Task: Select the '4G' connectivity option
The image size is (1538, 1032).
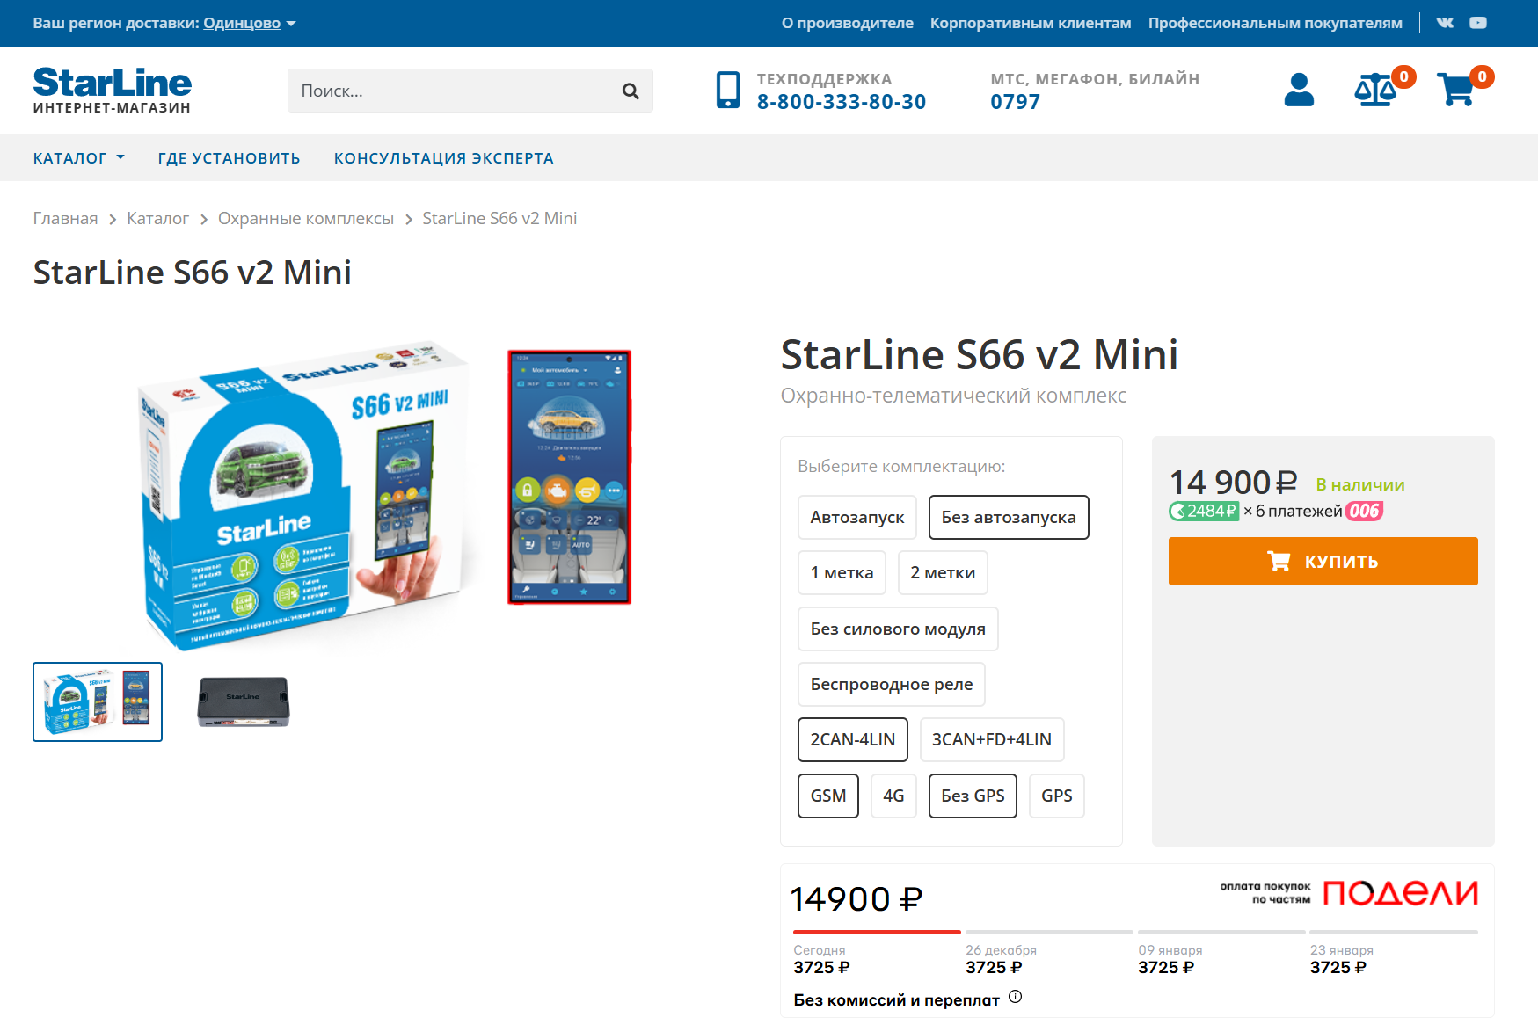Action: (893, 796)
